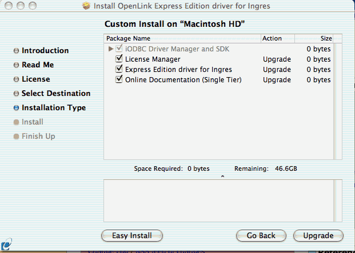Click the minimize window button
The width and height of the screenshot is (355, 253).
21,6
